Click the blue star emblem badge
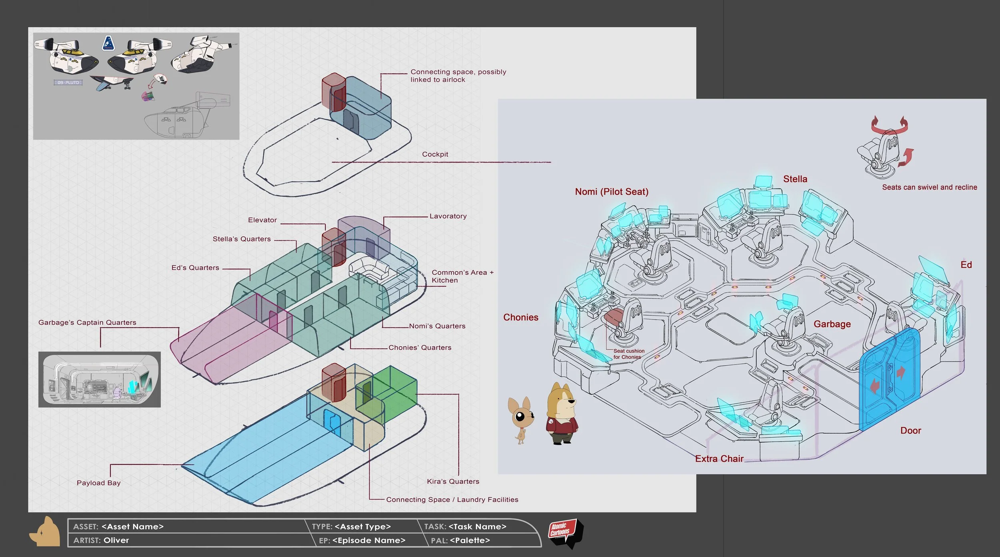1000x557 pixels. (108, 43)
